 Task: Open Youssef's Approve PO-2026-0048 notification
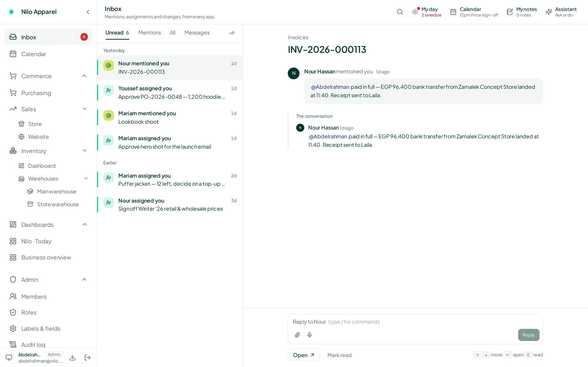[x=170, y=92]
